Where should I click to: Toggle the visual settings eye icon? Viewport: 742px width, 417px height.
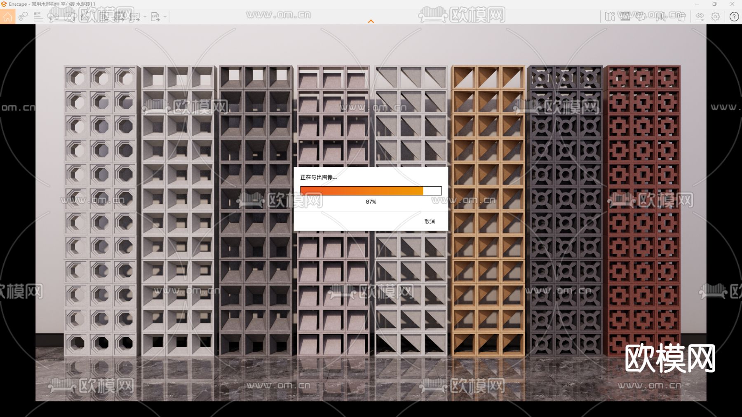tap(700, 16)
